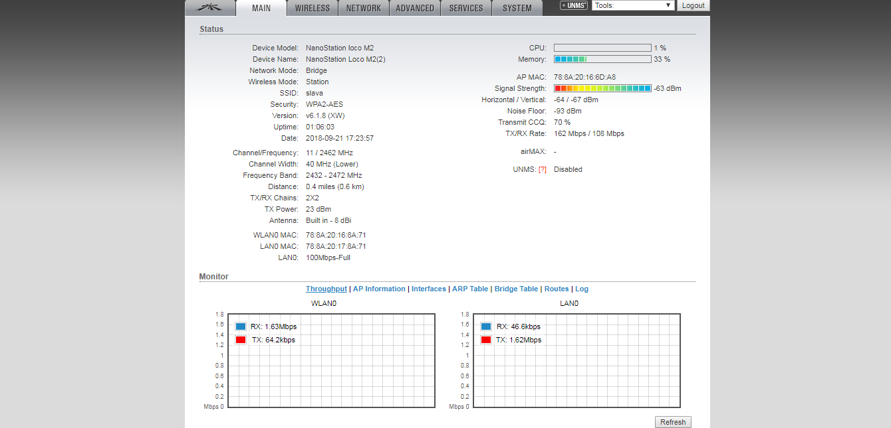Viewport: 891px width, 428px height.
Task: Click the Signal Strength color bar
Action: pyautogui.click(x=602, y=88)
